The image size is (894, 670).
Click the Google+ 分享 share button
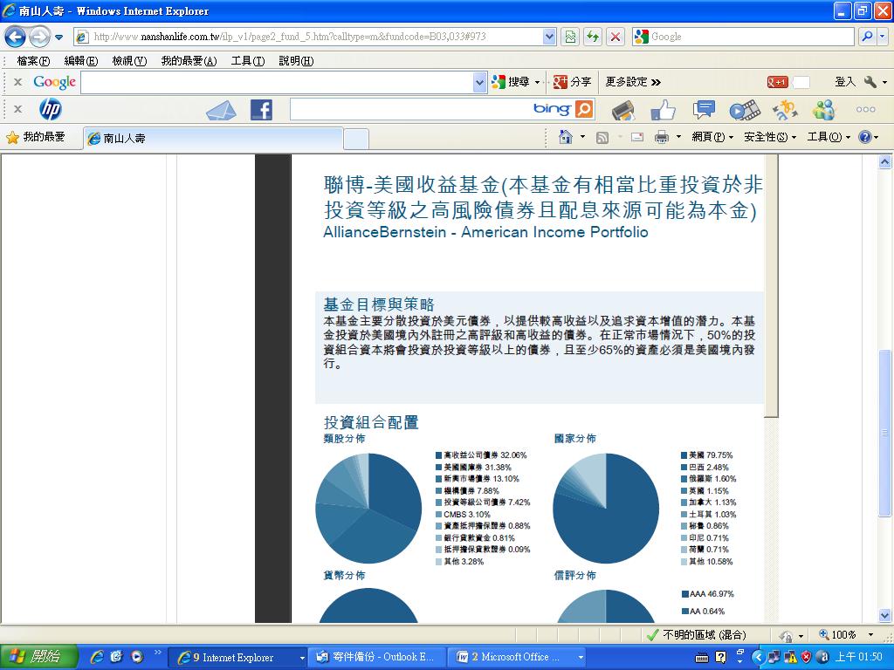point(572,82)
